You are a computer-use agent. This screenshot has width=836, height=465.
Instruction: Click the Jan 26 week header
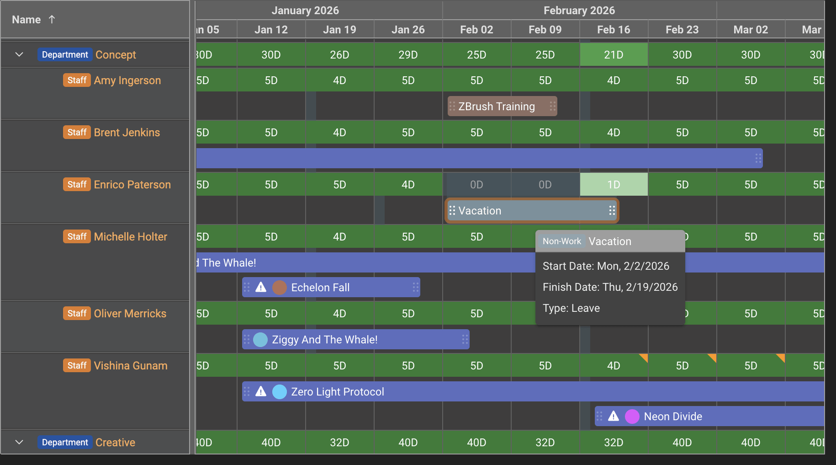click(x=408, y=29)
